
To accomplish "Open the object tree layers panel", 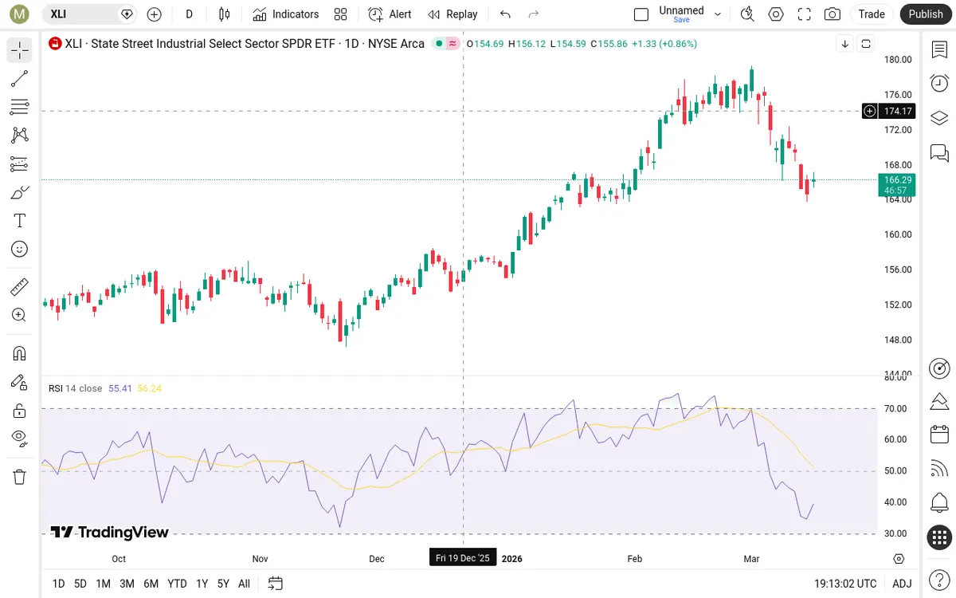I will coord(939,118).
